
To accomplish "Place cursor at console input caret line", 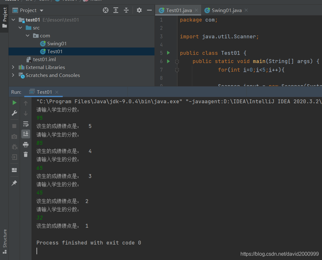I will click(x=37, y=251).
